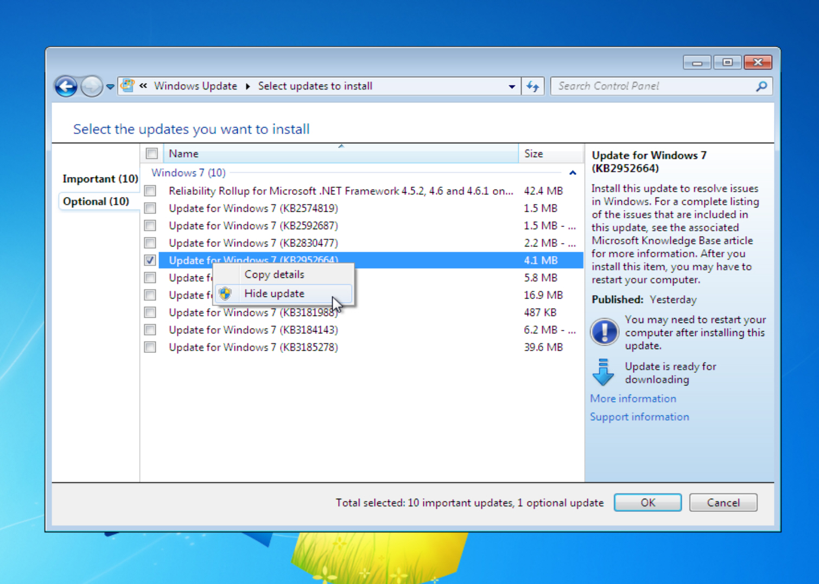Open the Support information link
Viewport: 819px width, 584px height.
[x=639, y=417]
